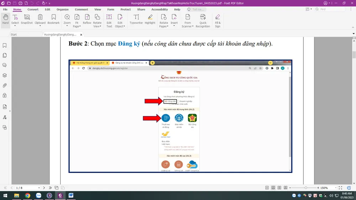Expand the Rotate Pages dropdown
The height and width of the screenshot is (200, 356).
coord(164,26)
